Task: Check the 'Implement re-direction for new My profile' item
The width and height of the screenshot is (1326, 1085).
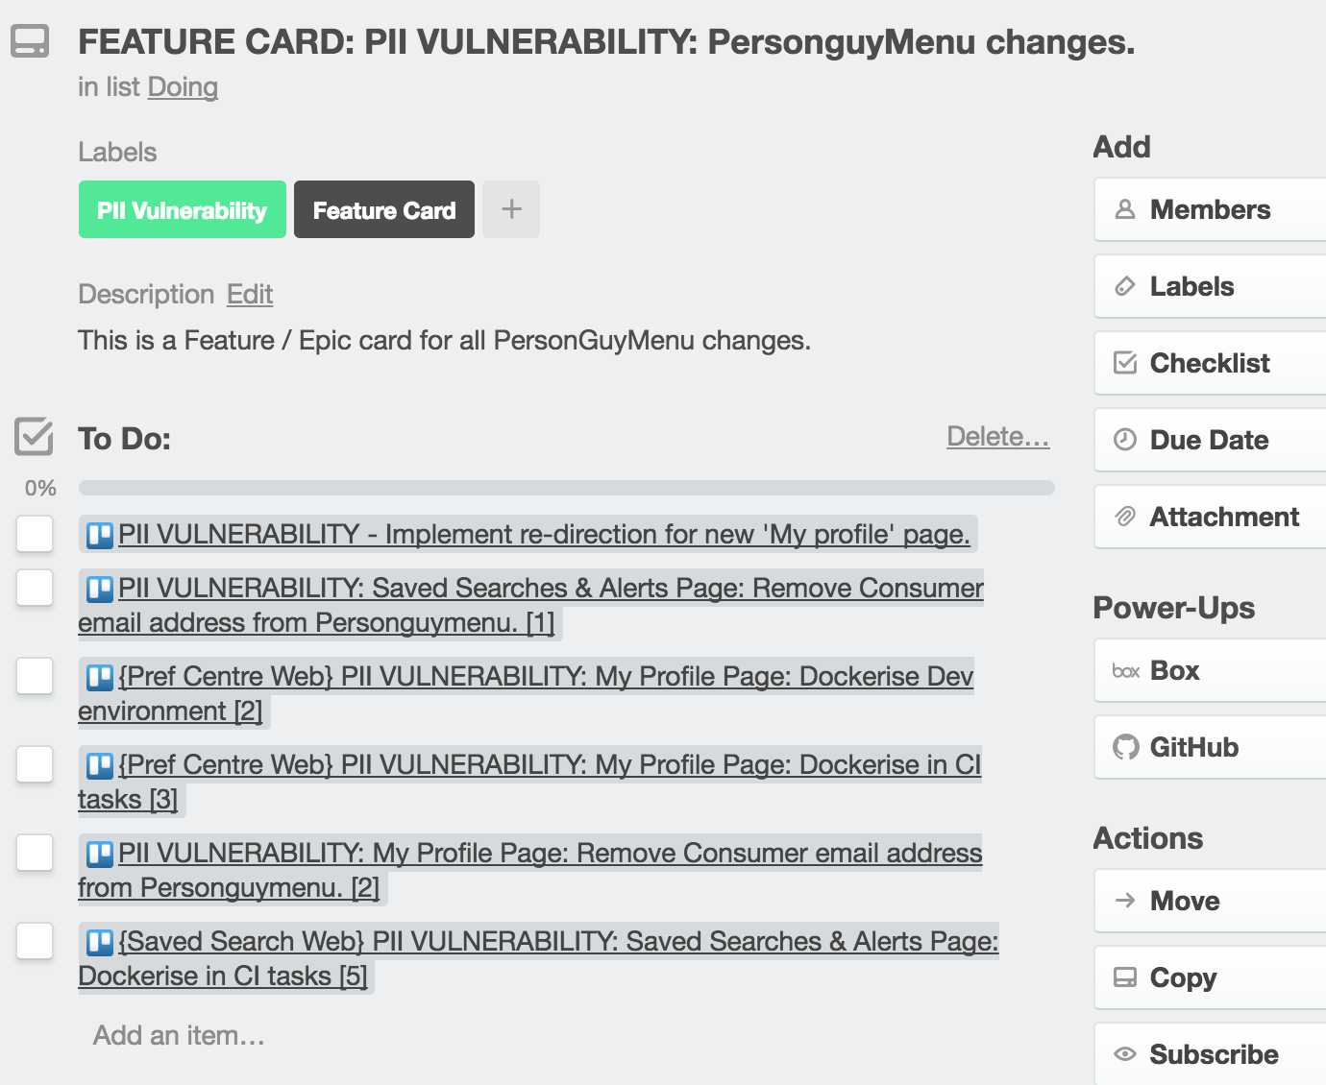Action: [35, 534]
